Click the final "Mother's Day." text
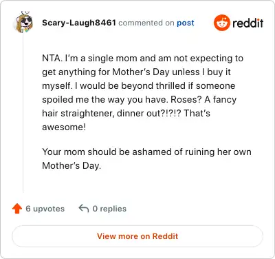This screenshot has width=275, height=259. pyautogui.click(x=71, y=165)
